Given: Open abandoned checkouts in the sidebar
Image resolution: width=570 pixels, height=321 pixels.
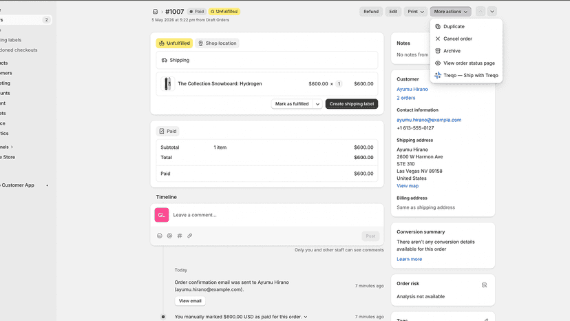Looking at the screenshot, I should pyautogui.click(x=19, y=50).
